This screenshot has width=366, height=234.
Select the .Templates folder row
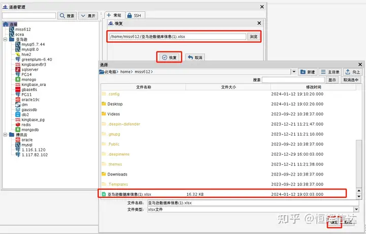pyautogui.click(x=228, y=184)
